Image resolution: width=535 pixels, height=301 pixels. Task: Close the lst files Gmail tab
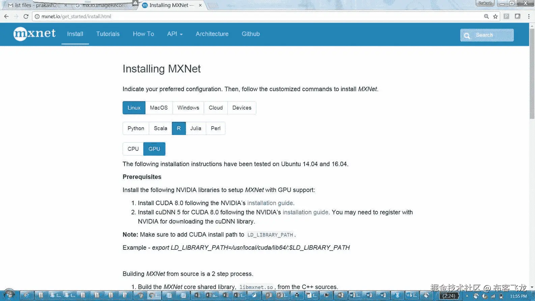65,5
